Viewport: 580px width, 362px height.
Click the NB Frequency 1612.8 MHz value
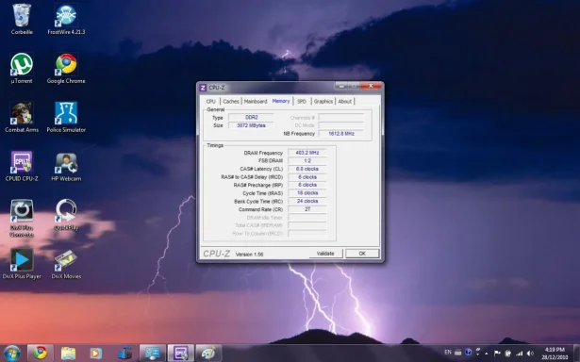(x=341, y=134)
